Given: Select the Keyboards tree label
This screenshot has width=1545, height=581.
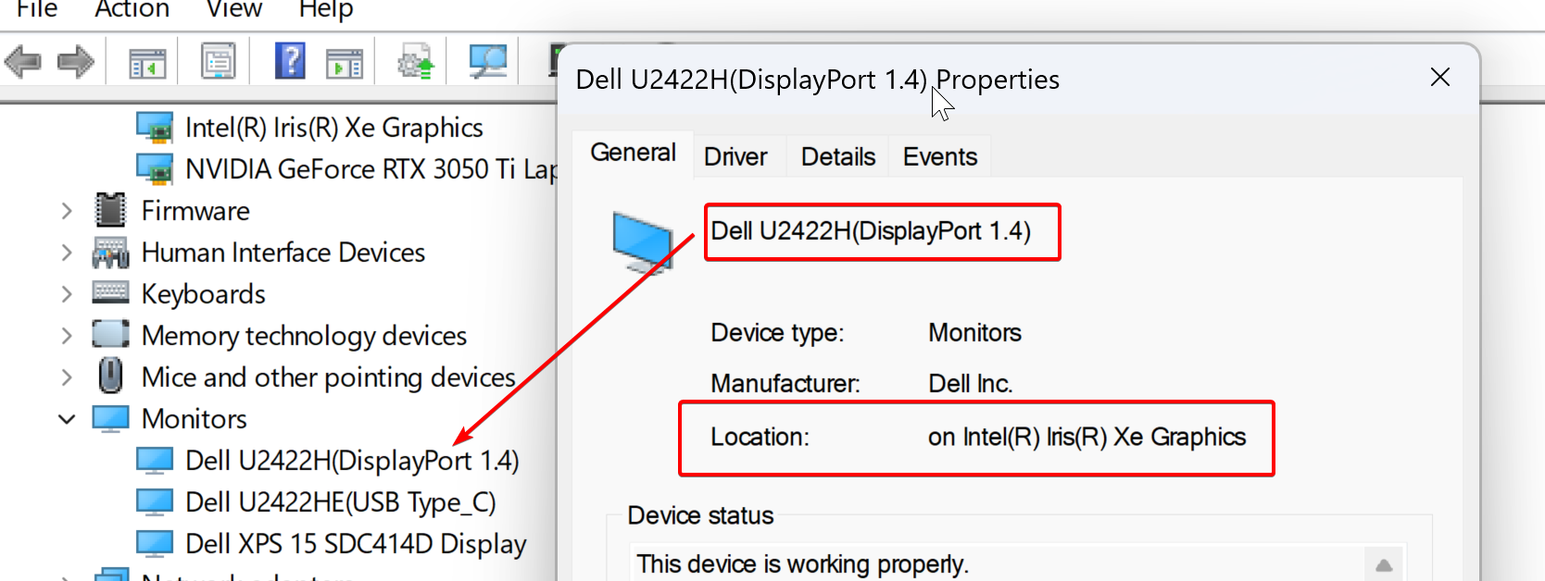Looking at the screenshot, I should tap(204, 294).
